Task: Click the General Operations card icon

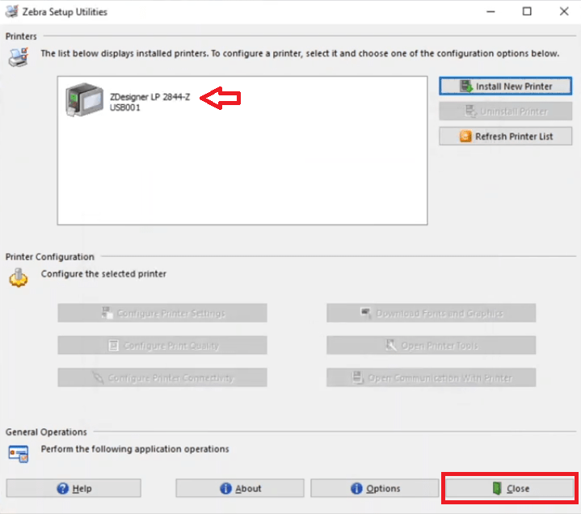Action: pos(19,453)
